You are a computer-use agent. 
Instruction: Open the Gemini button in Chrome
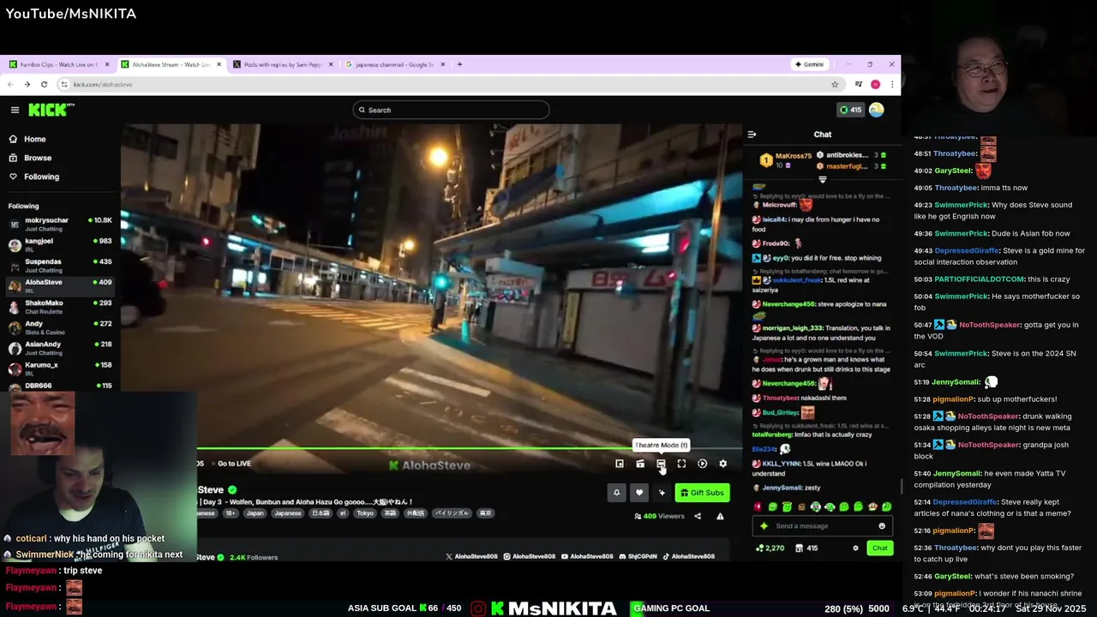point(809,64)
